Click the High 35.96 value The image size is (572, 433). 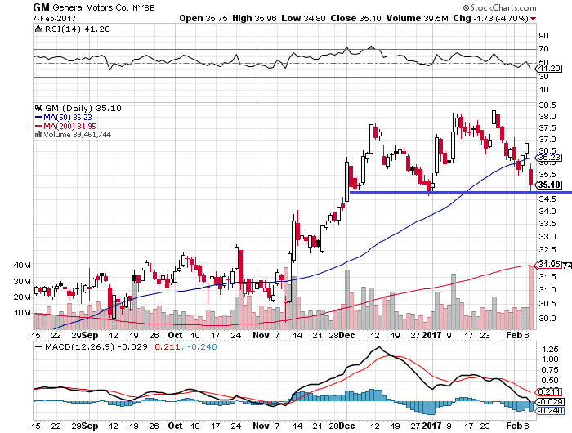point(254,18)
